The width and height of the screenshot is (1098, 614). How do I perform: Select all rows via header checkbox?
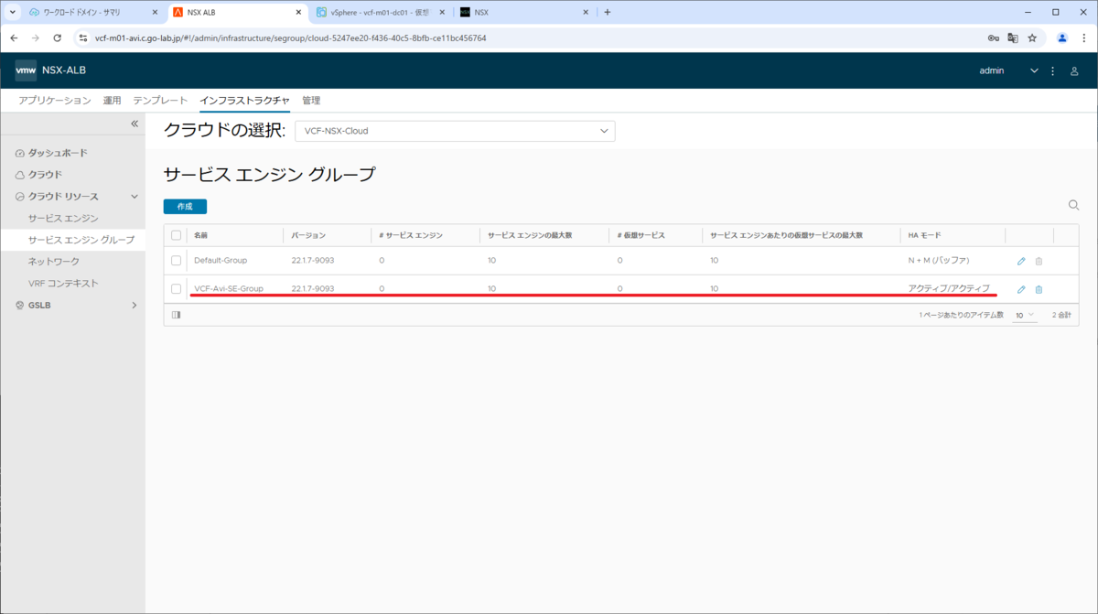[x=177, y=235]
